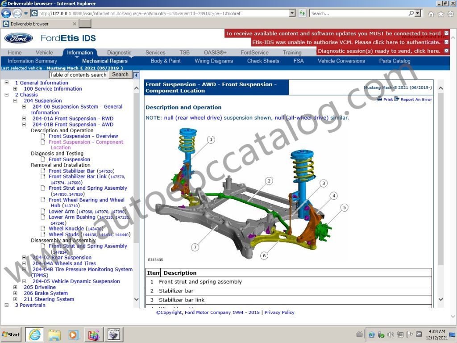The image size is (457, 343).
Task: Click the Report An Error icon
Action: (x=396, y=99)
